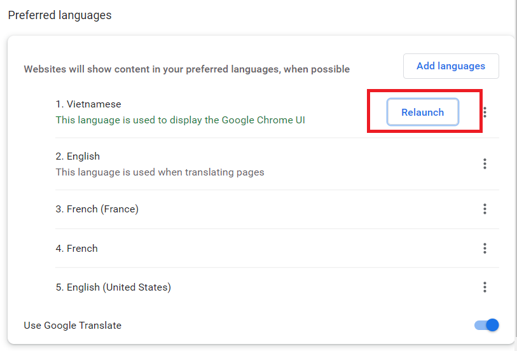Click the Add languages button
Viewport: 517px width, 351px height.
tap(451, 66)
